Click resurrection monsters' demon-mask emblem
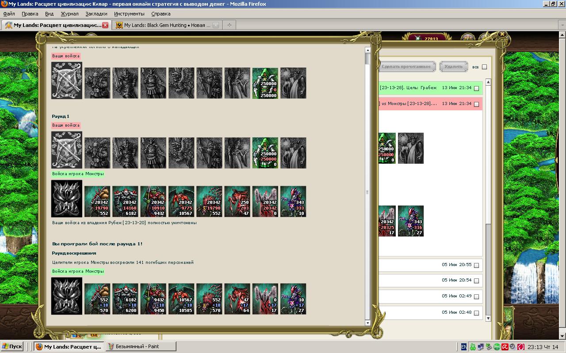Image resolution: width=566 pixels, height=353 pixels. click(67, 296)
